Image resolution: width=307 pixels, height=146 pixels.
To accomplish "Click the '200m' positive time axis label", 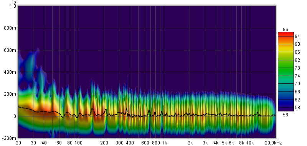I will [x=10, y=94].
